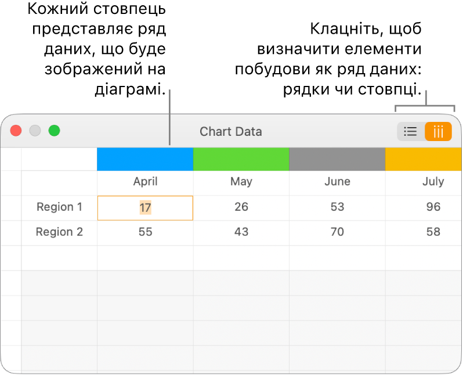Viewport: 463px width, 375px height.
Task: Click the gray June series color bar
Action: click(337, 159)
